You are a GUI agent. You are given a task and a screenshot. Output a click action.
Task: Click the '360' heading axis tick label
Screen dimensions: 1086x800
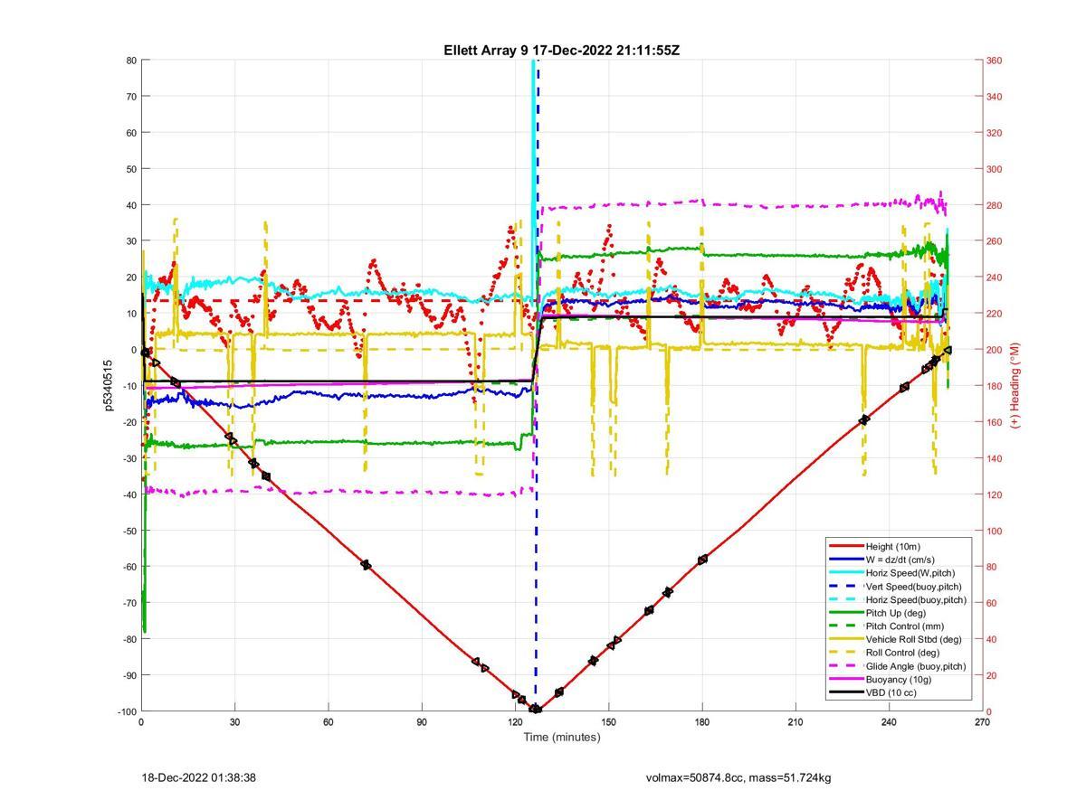995,61
